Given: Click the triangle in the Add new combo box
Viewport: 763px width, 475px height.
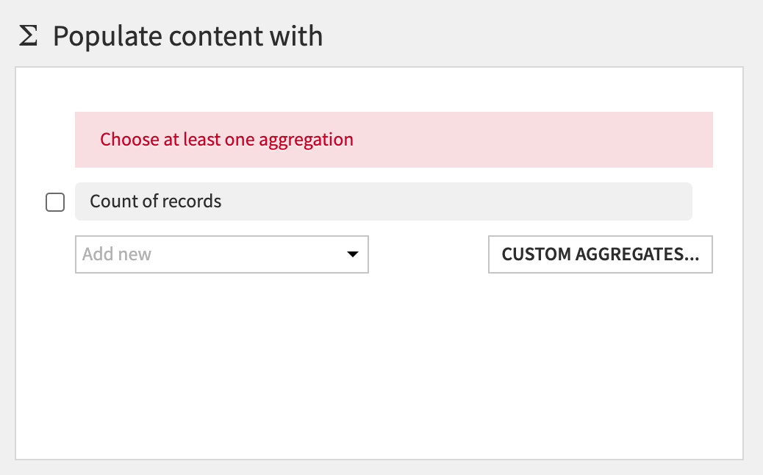Looking at the screenshot, I should [352, 254].
